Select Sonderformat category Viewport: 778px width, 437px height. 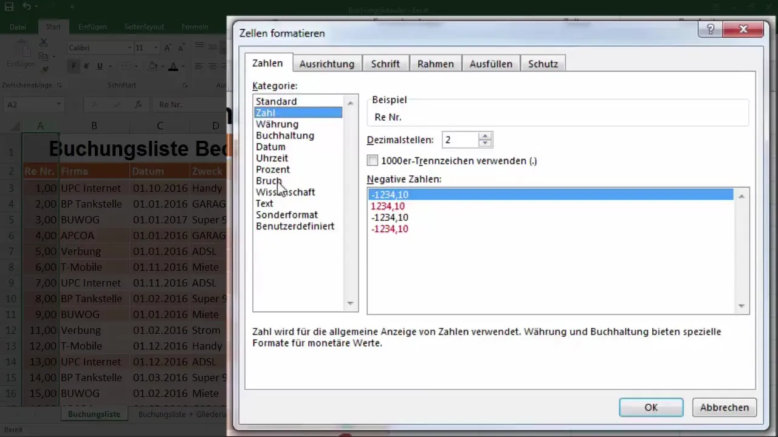(298, 215)
